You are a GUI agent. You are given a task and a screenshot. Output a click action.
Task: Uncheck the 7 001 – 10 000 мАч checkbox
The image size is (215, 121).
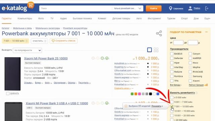(x=172, y=107)
